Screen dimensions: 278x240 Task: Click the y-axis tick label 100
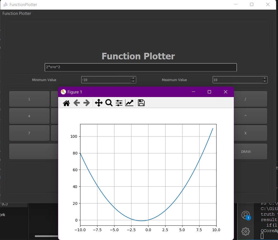pyautogui.click(x=74, y=136)
